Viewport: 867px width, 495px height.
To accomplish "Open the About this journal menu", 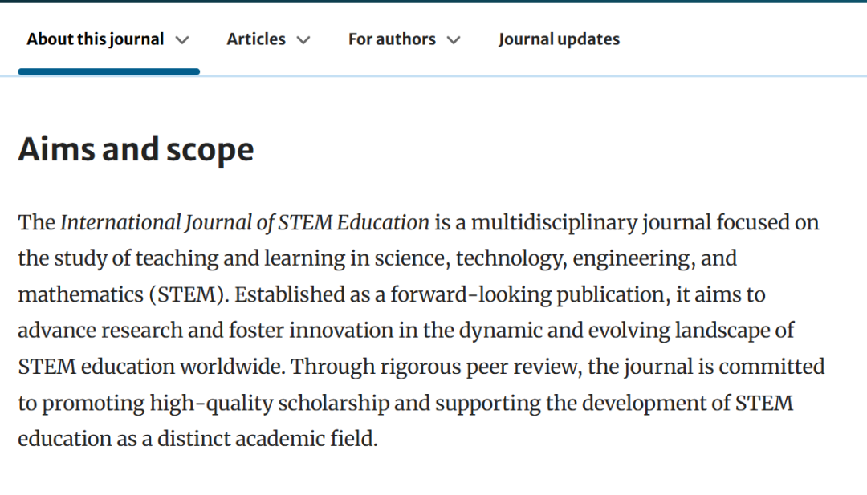I will pos(96,39).
